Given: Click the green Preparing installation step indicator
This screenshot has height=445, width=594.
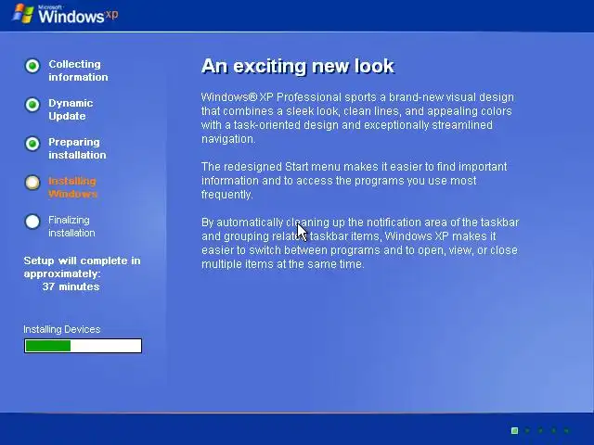Looking at the screenshot, I should point(32,144).
